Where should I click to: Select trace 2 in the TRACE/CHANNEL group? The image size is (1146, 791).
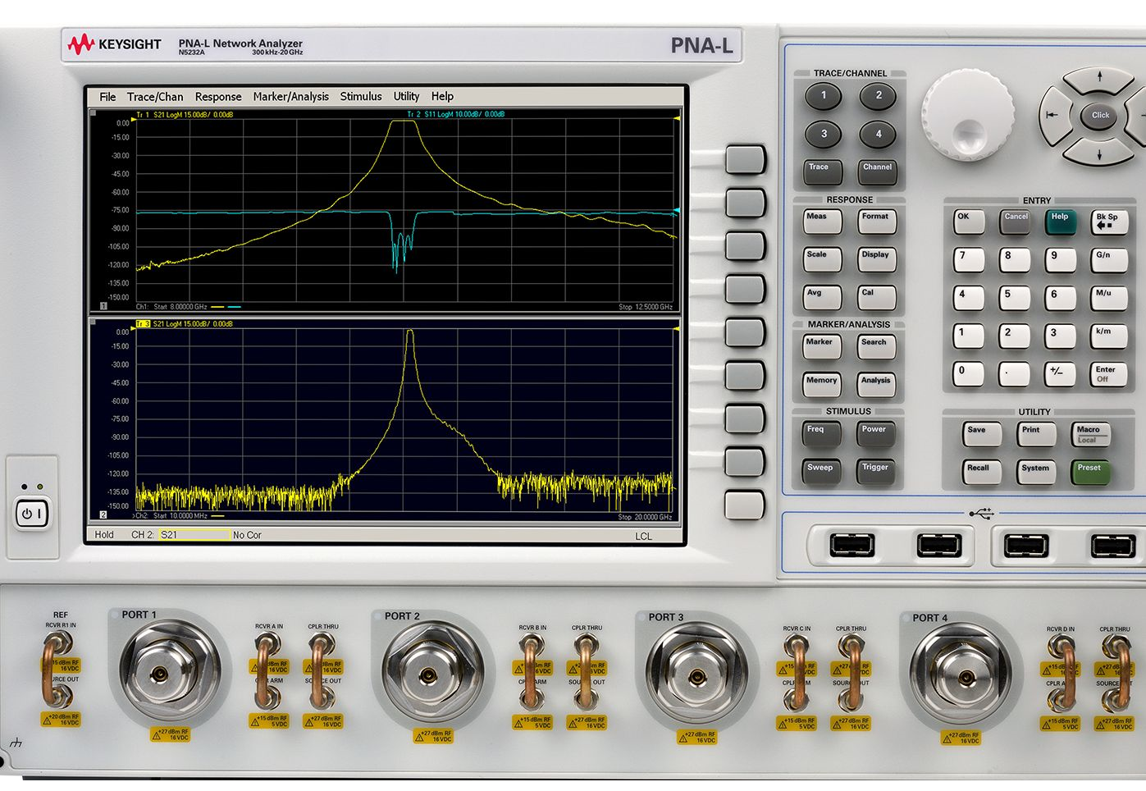[879, 97]
